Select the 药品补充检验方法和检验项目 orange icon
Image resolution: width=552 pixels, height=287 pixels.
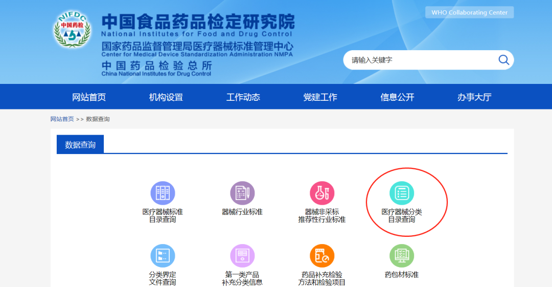(322, 256)
